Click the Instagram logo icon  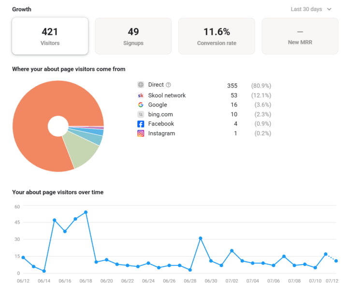click(x=141, y=133)
